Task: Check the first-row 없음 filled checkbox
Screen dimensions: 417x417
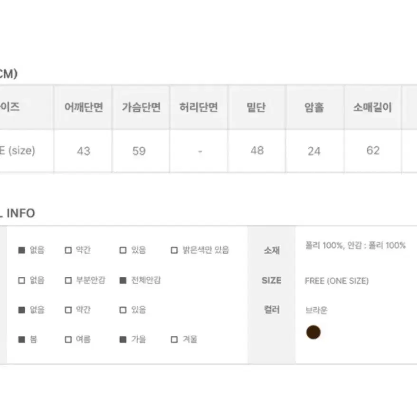Action: click(x=21, y=250)
